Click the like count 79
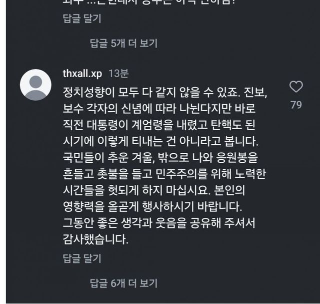 296,105
